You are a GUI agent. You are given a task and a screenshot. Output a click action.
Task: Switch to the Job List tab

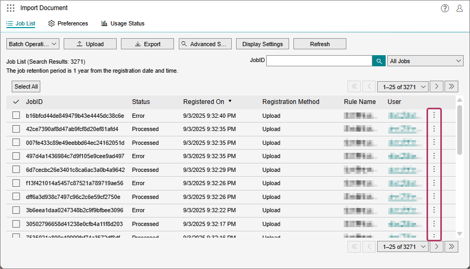tap(21, 23)
